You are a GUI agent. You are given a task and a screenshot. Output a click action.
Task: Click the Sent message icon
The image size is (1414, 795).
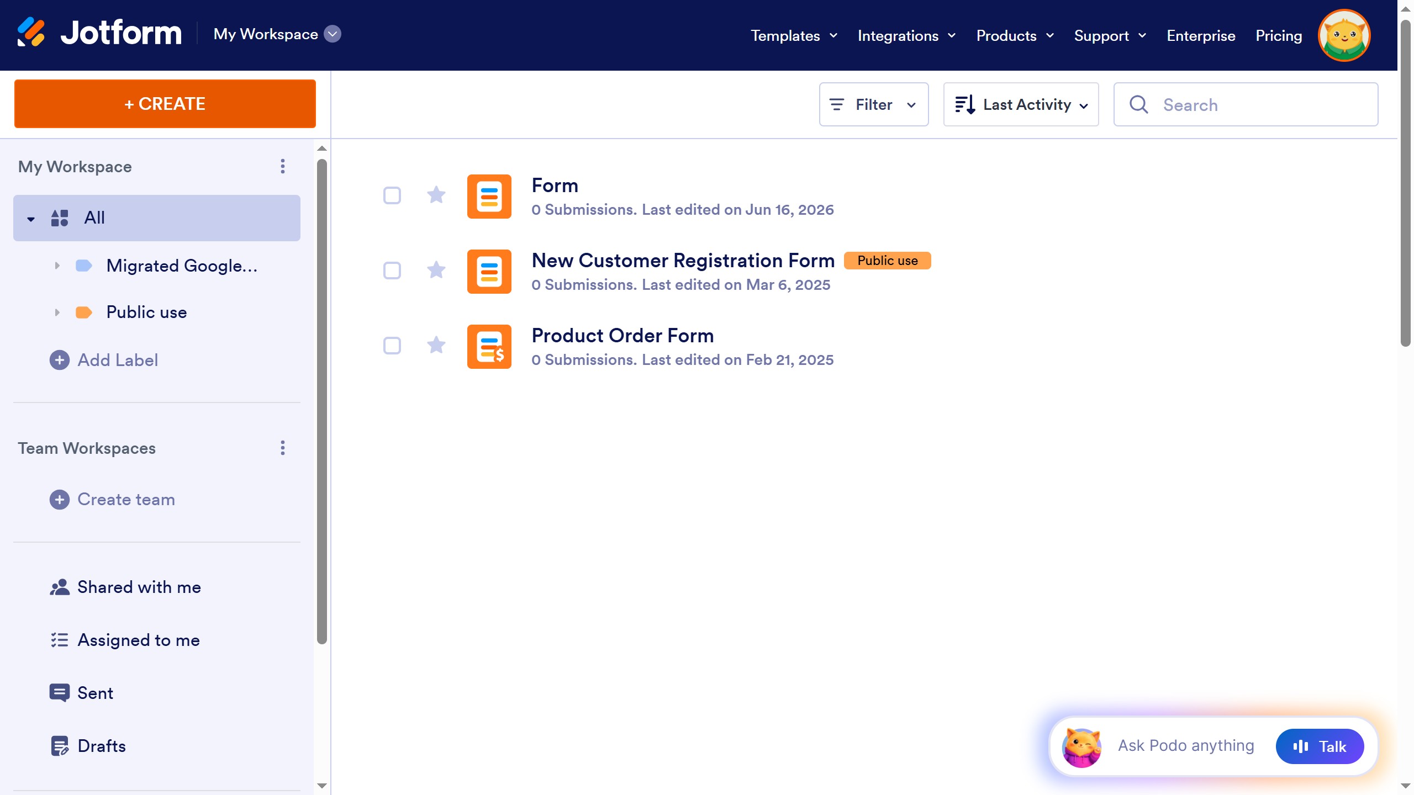coord(60,693)
